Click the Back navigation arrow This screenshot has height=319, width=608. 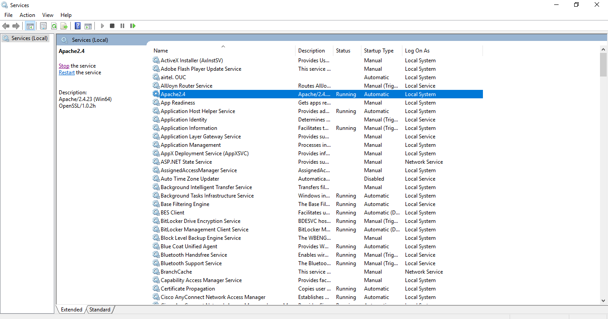point(6,25)
